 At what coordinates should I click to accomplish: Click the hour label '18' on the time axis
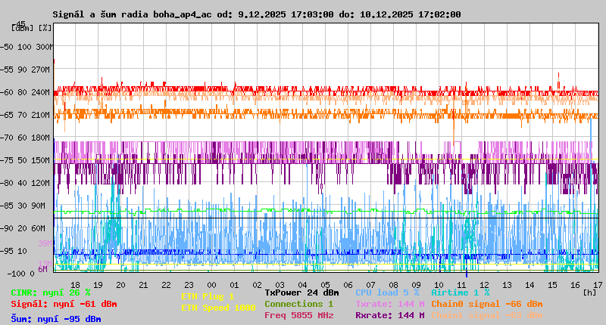pos(75,285)
